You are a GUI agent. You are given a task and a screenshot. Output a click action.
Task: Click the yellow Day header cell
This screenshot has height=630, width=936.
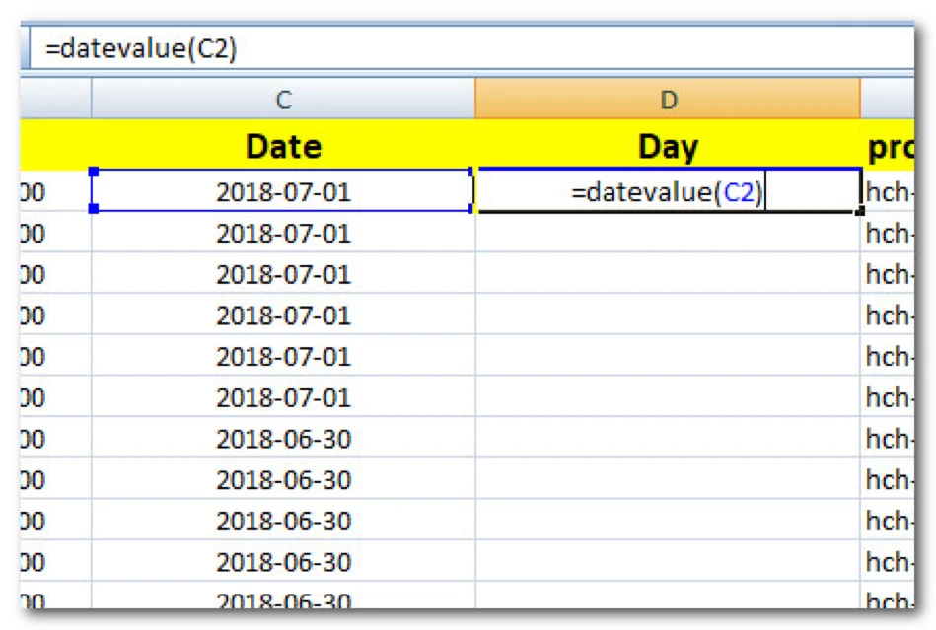click(668, 147)
